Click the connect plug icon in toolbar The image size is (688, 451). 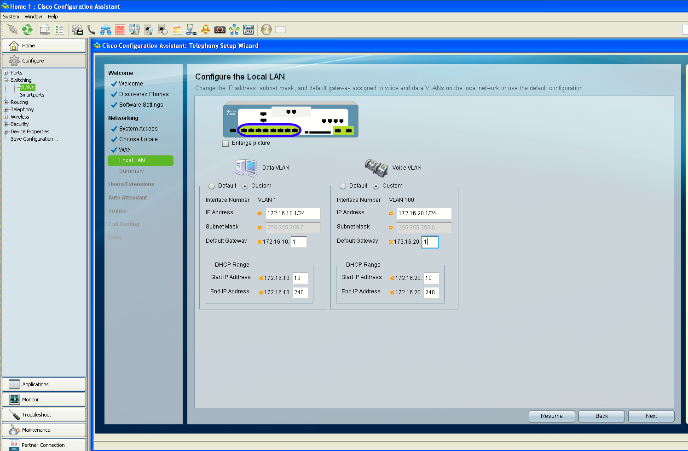coord(13,30)
